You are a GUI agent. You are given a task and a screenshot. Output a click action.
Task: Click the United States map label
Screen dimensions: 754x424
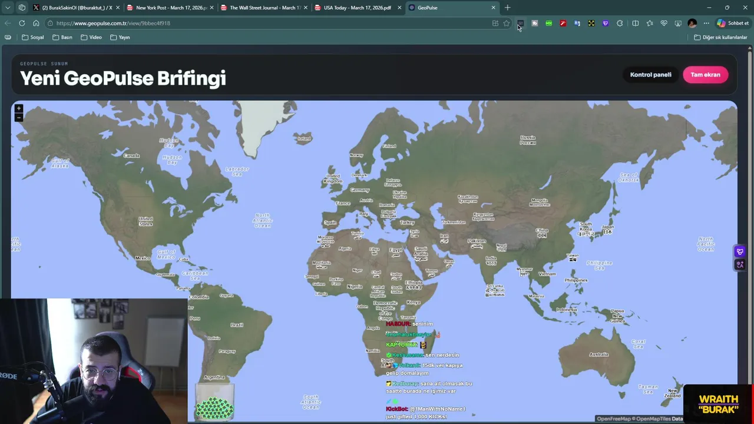(145, 221)
